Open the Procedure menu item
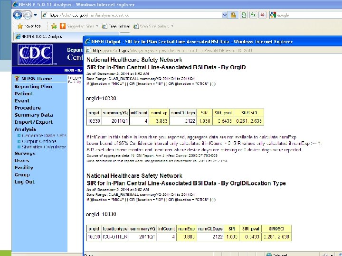342x256 pixels. pos(28,108)
